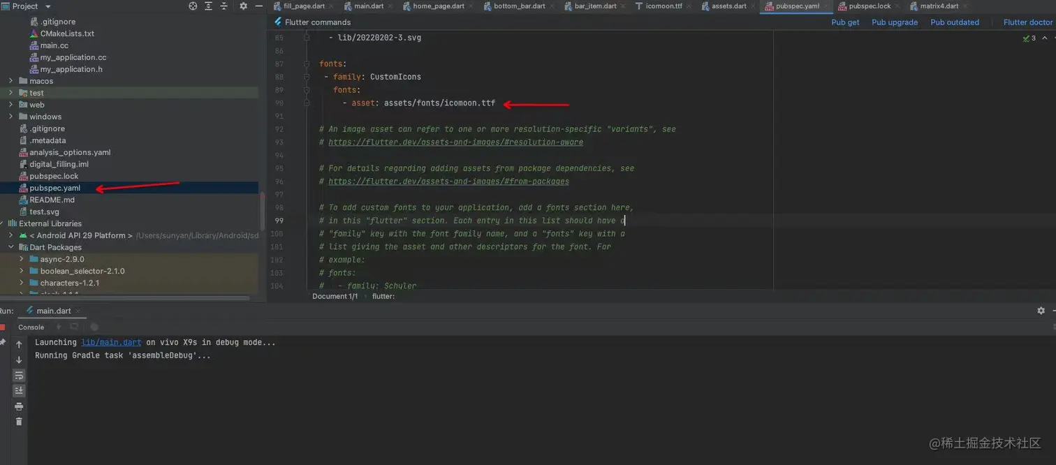Switch to icomoon.ttf tab
1056x465 pixels.
pos(663,6)
